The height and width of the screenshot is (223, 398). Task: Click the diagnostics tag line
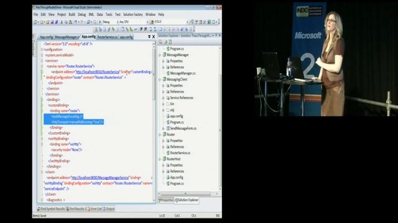[x=55, y=200]
